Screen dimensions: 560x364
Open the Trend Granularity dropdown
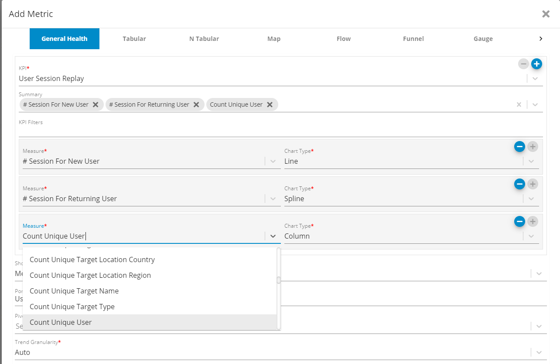pyautogui.click(x=539, y=352)
